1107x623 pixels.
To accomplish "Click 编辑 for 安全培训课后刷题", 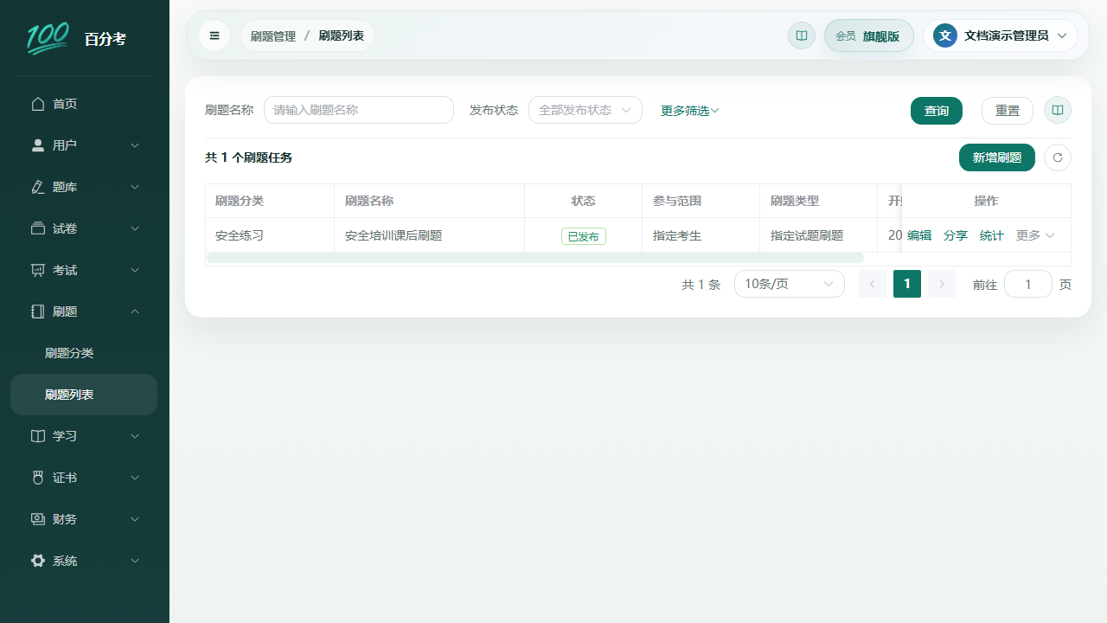I will point(919,235).
